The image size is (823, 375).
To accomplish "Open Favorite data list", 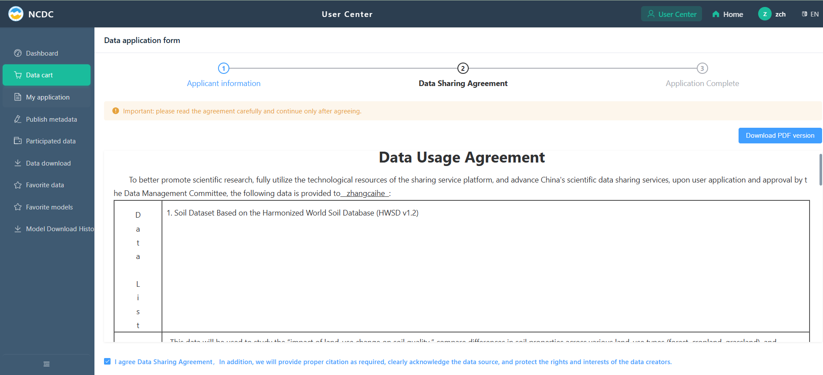I will [x=47, y=185].
